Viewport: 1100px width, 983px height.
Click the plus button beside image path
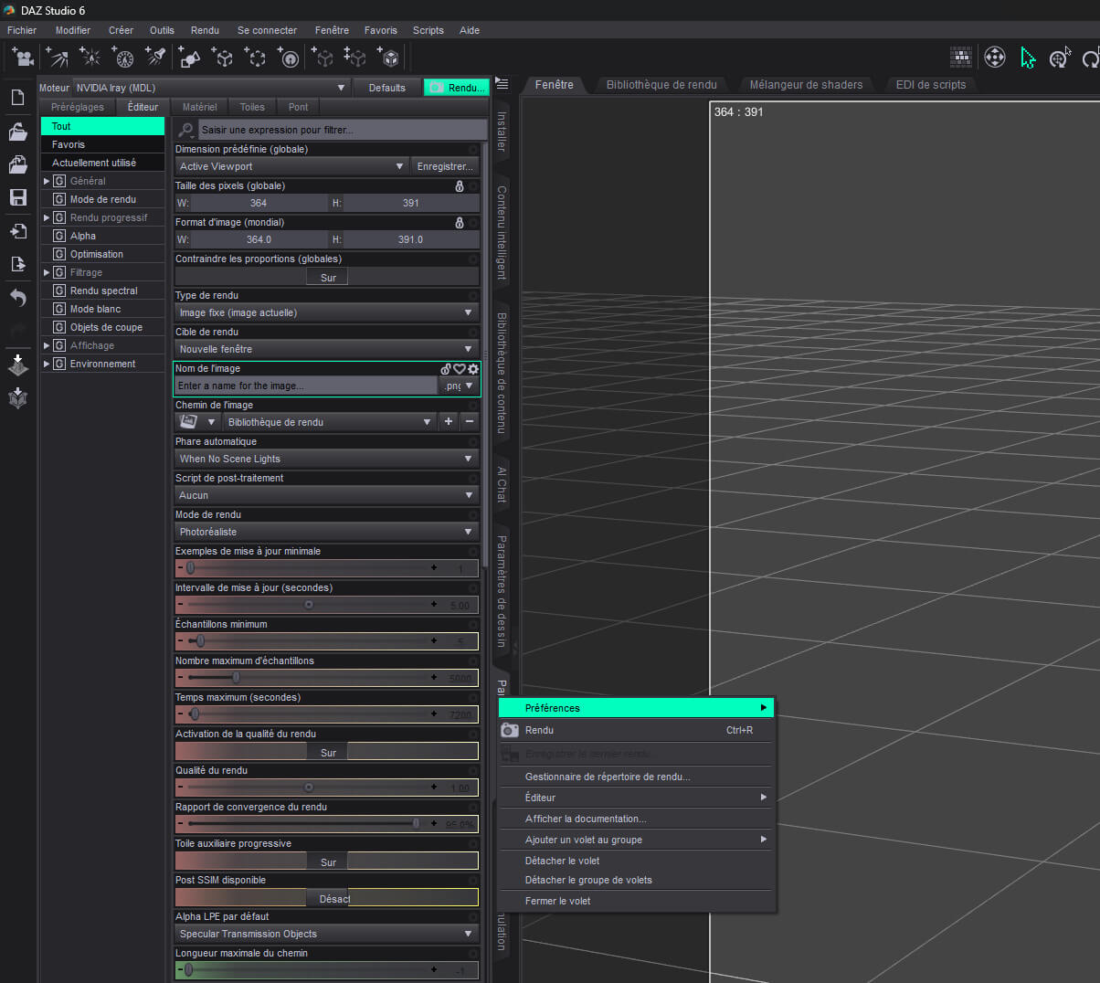pos(449,422)
